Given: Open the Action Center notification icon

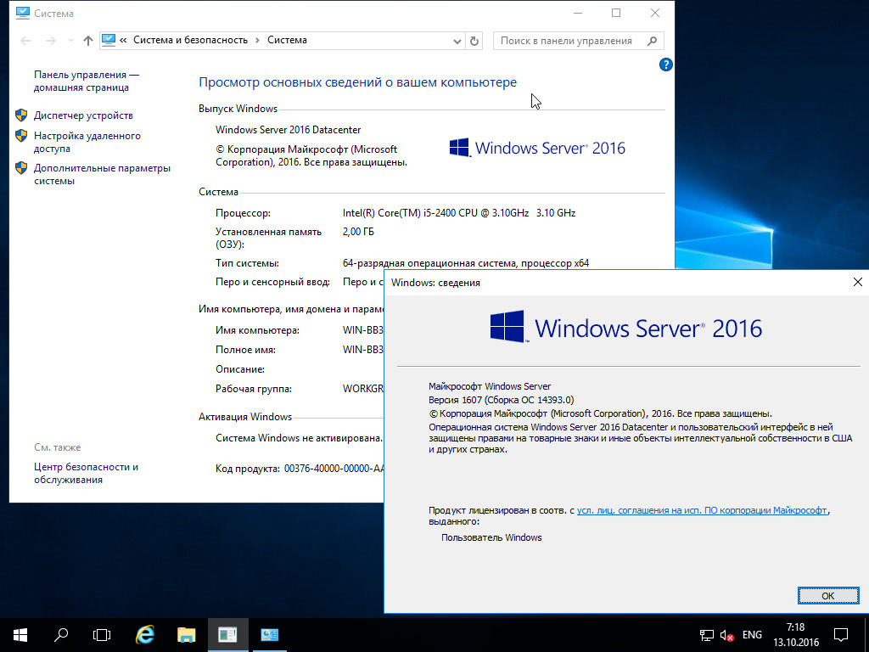Looking at the screenshot, I should (x=840, y=634).
